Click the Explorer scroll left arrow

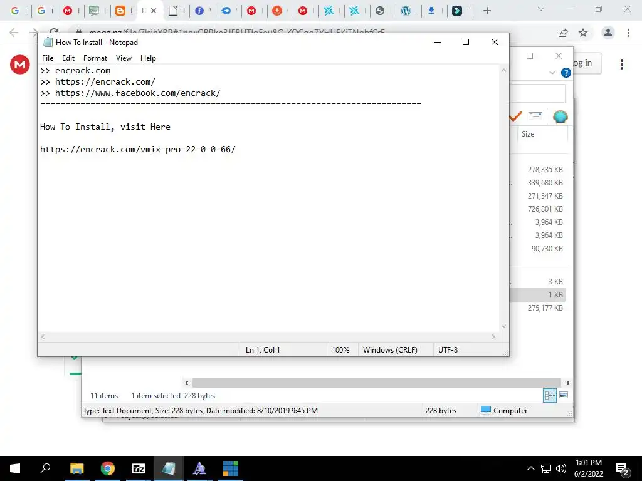(x=187, y=383)
